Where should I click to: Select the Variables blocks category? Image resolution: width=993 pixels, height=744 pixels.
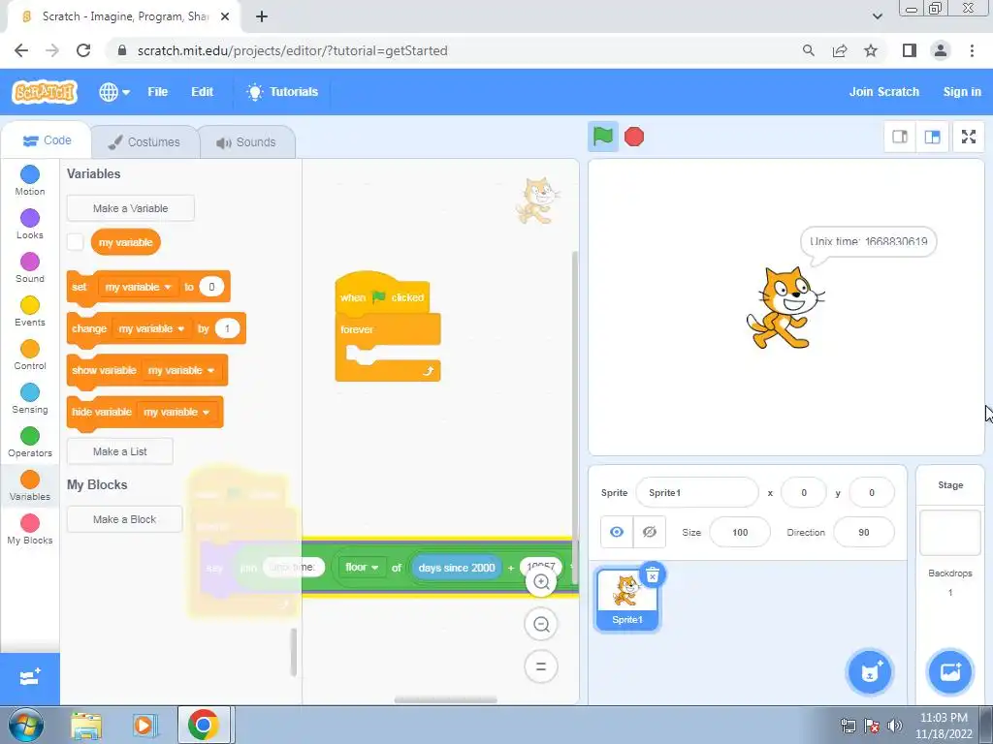coord(30,486)
